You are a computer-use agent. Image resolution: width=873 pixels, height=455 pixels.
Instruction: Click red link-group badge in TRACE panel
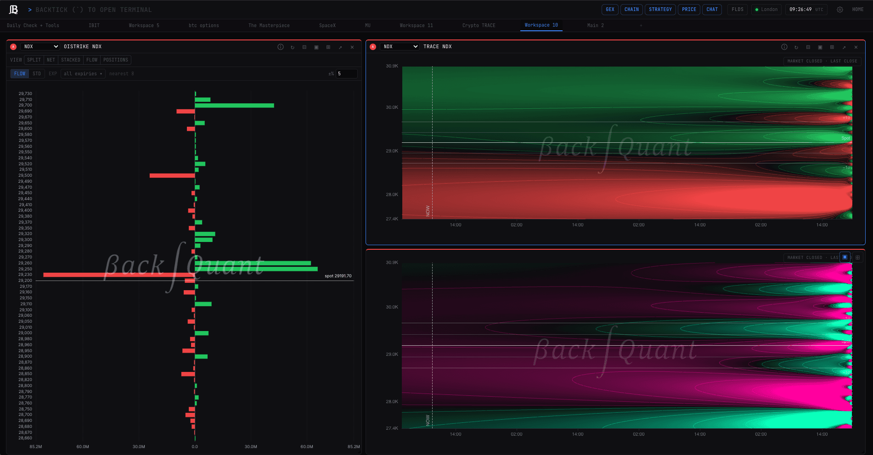373,47
